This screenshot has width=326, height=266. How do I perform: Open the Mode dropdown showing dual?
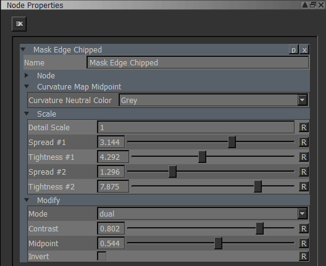coord(302,214)
